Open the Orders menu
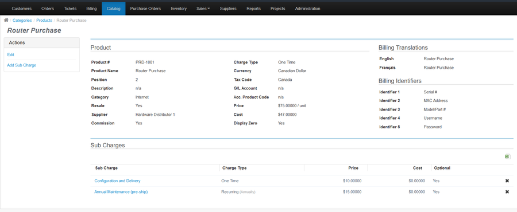Screen dimensions: 517x212 pyautogui.click(x=48, y=9)
